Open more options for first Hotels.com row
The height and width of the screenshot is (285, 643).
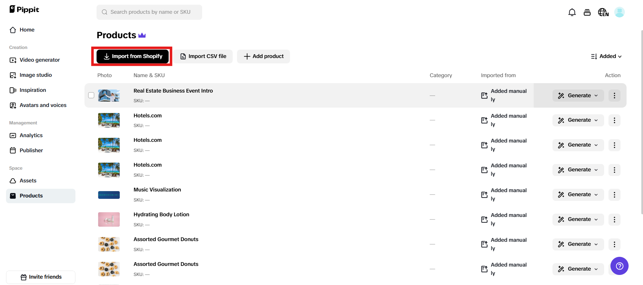coord(614,120)
